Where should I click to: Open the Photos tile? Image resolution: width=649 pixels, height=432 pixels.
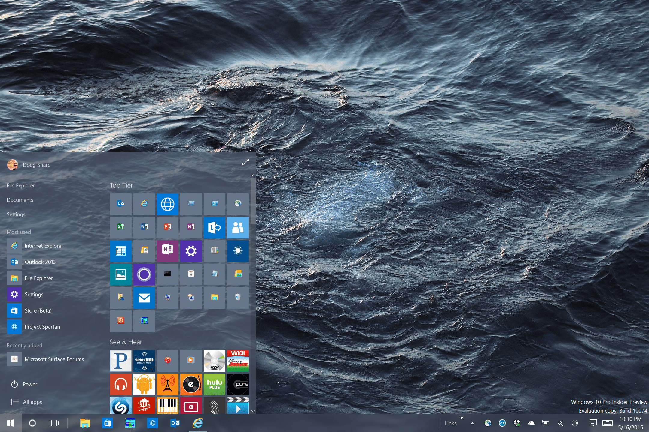pyautogui.click(x=121, y=274)
